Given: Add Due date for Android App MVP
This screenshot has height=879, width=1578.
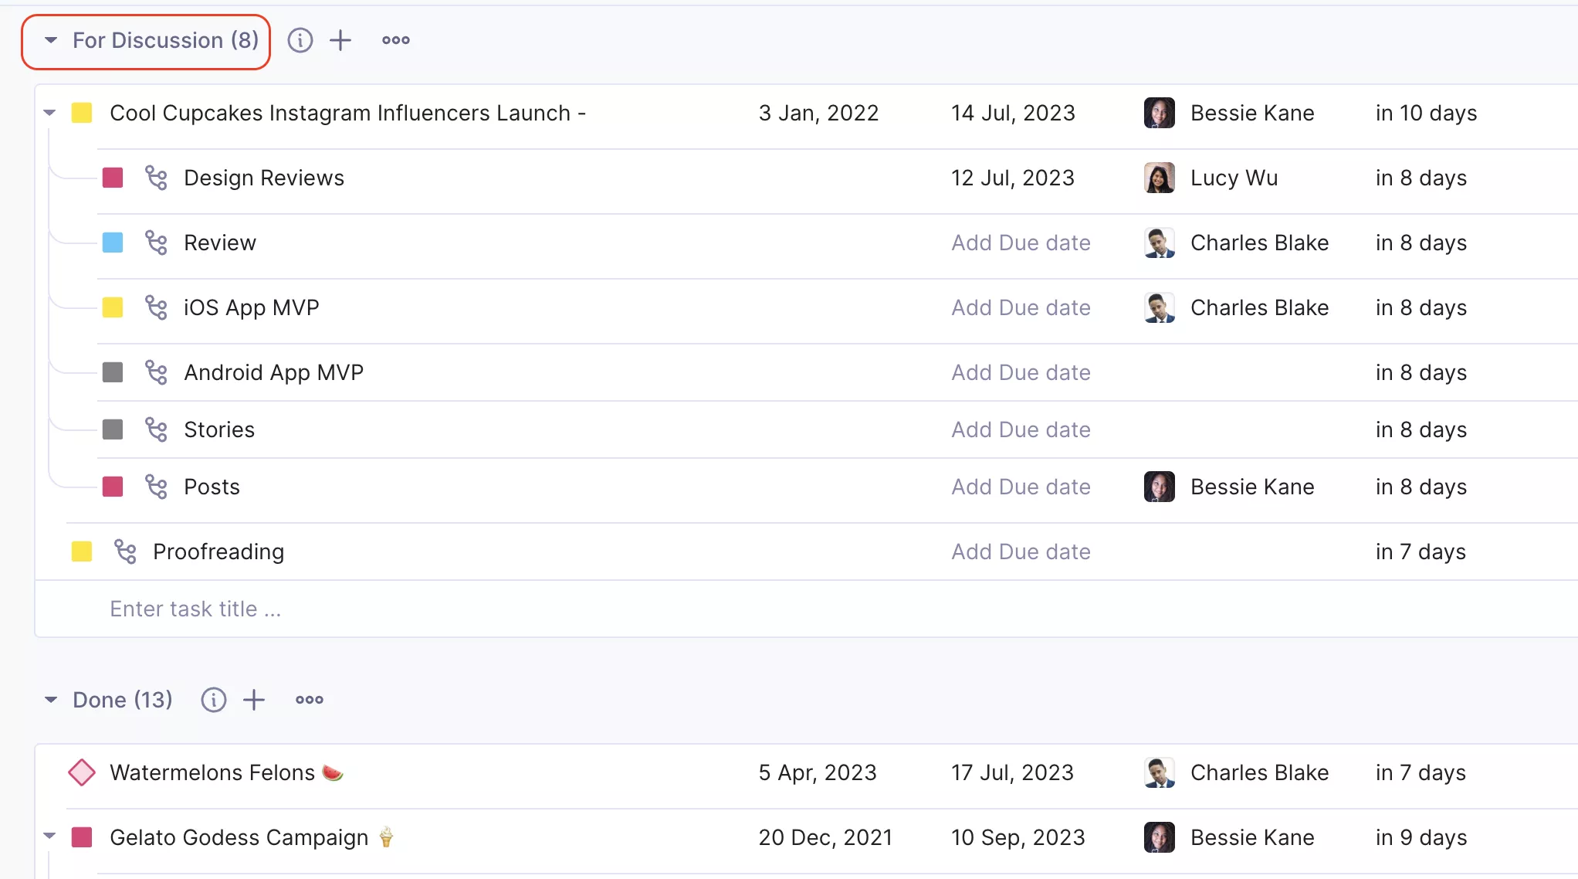Looking at the screenshot, I should [x=1021, y=372].
